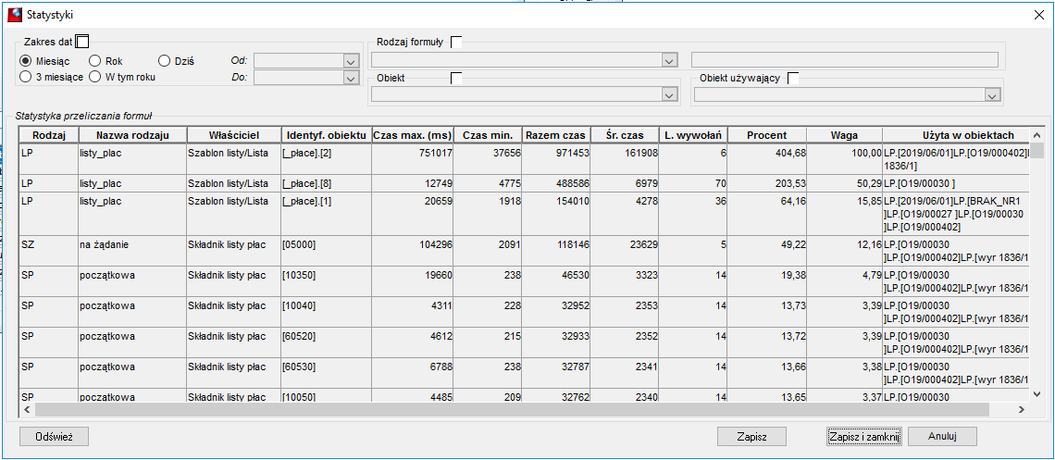
Task: Enable the Zakres dat checkbox
Action: [81, 42]
